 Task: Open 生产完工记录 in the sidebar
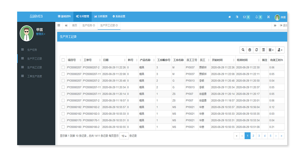point(35,68)
